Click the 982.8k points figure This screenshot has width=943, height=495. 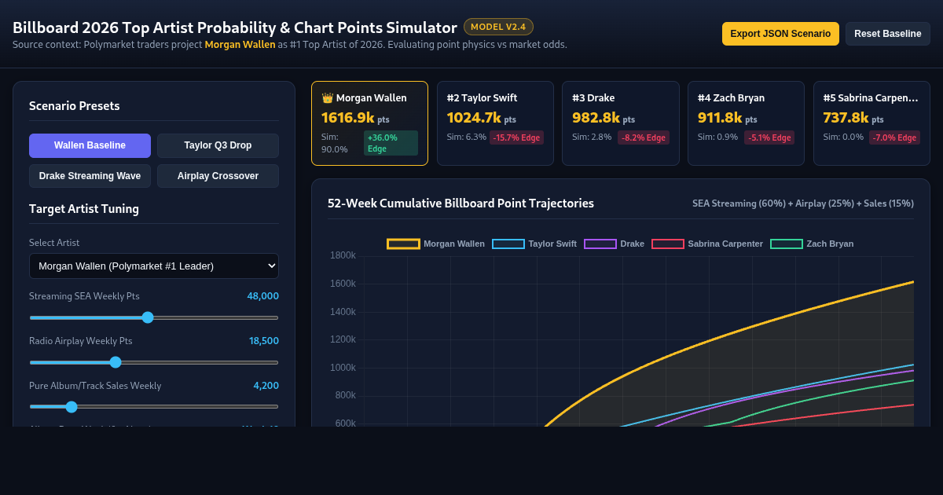(x=596, y=118)
